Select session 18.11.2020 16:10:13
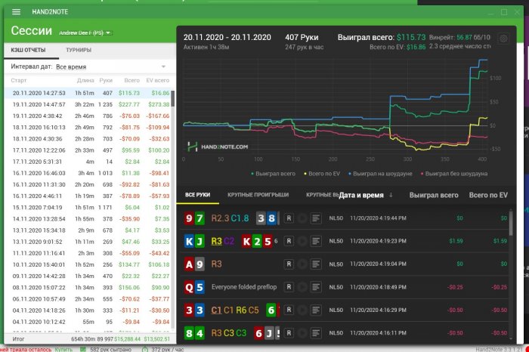 [88, 128]
